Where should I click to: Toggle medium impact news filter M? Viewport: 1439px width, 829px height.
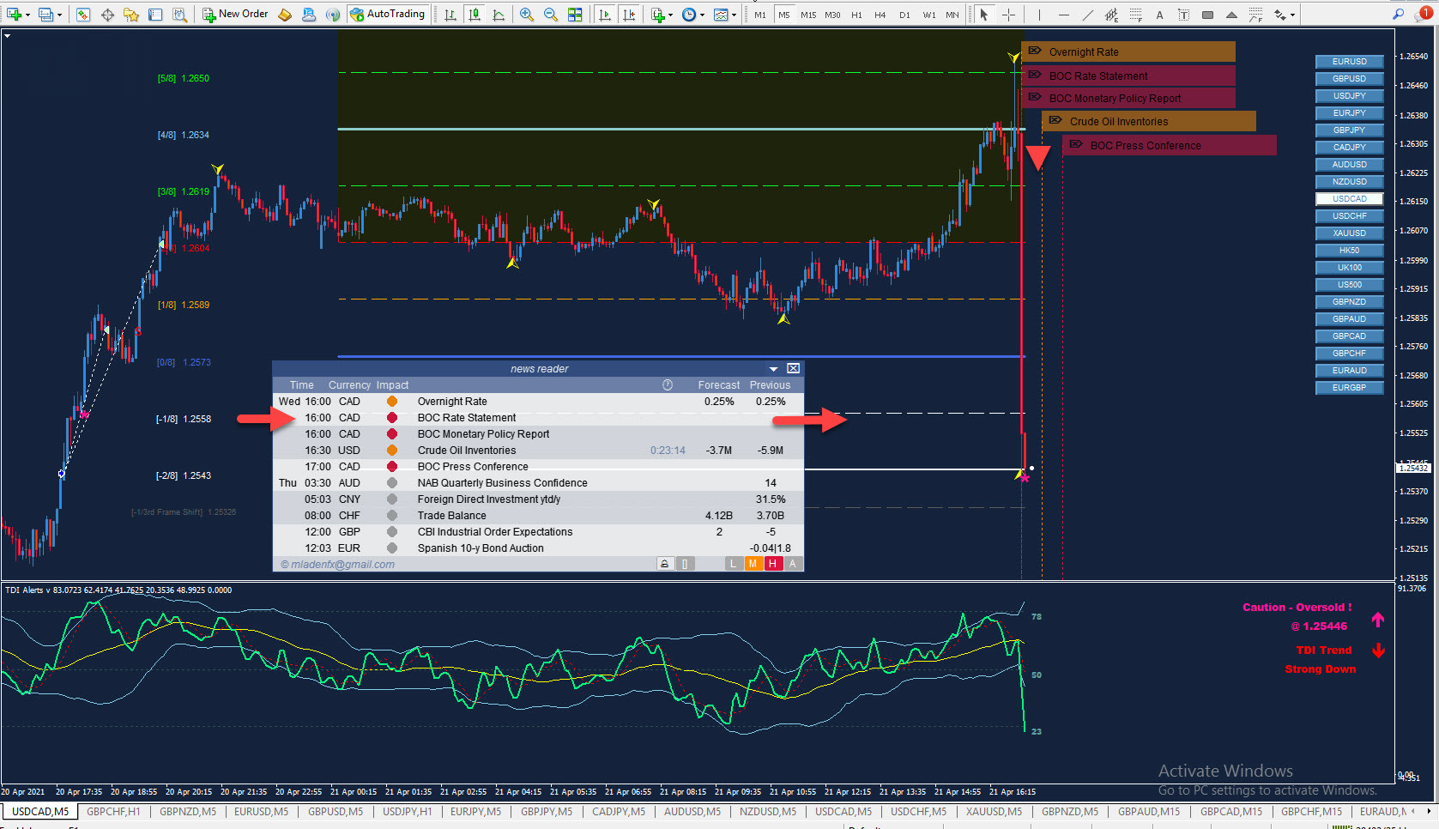753,564
